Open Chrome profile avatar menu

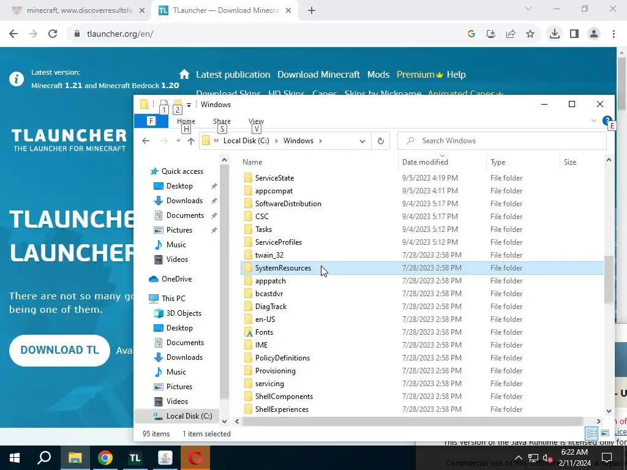click(594, 34)
